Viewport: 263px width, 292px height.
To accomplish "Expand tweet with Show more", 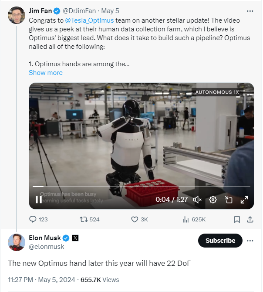I will pos(46,73).
